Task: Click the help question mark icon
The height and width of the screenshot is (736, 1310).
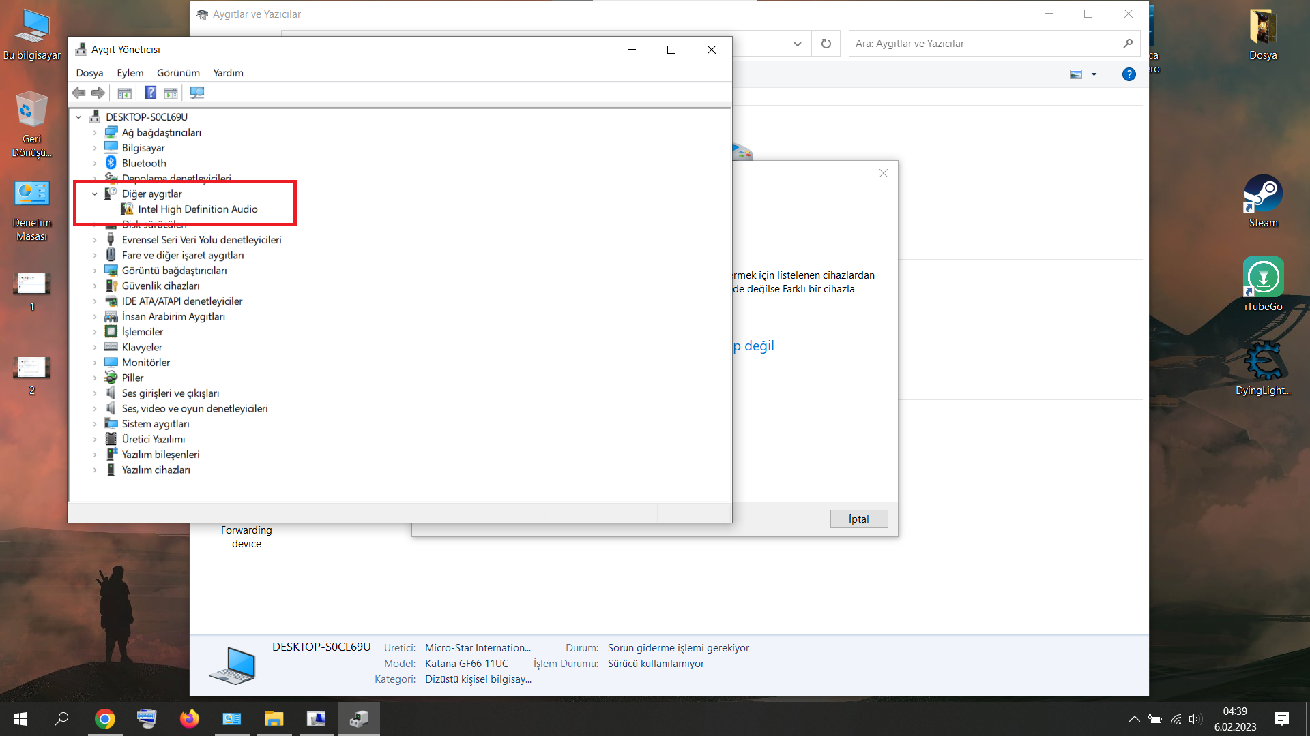Action: point(1129,74)
